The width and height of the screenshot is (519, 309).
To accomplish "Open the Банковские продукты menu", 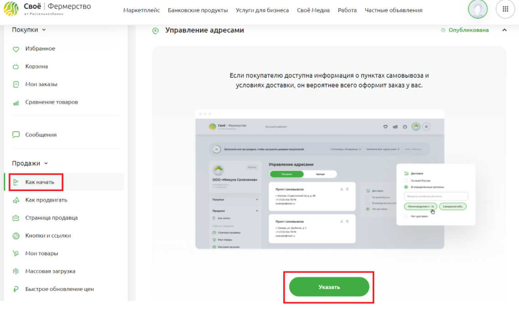I will pos(197,10).
